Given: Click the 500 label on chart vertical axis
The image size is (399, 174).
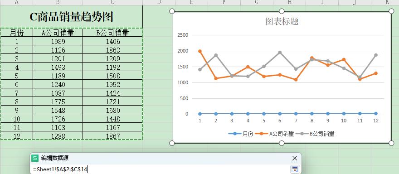Looking at the screenshot, I should (184, 98).
